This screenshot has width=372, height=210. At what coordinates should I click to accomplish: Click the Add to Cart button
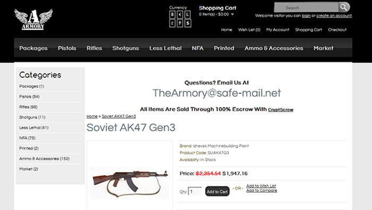(x=217, y=191)
